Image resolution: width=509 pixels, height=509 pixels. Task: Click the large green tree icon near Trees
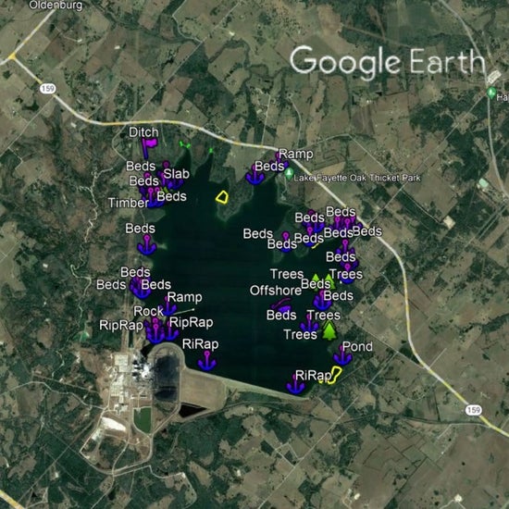coord(329,330)
